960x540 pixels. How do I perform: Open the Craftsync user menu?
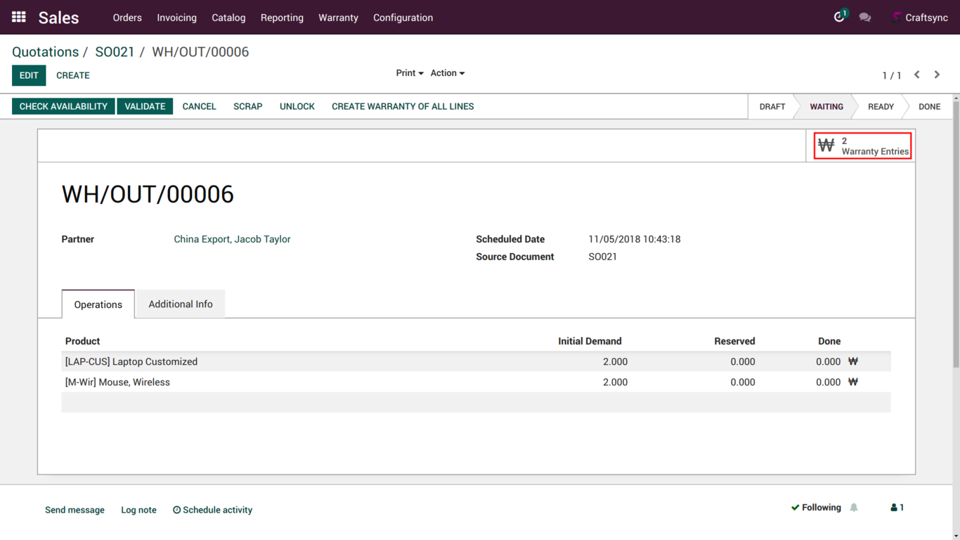pos(919,18)
